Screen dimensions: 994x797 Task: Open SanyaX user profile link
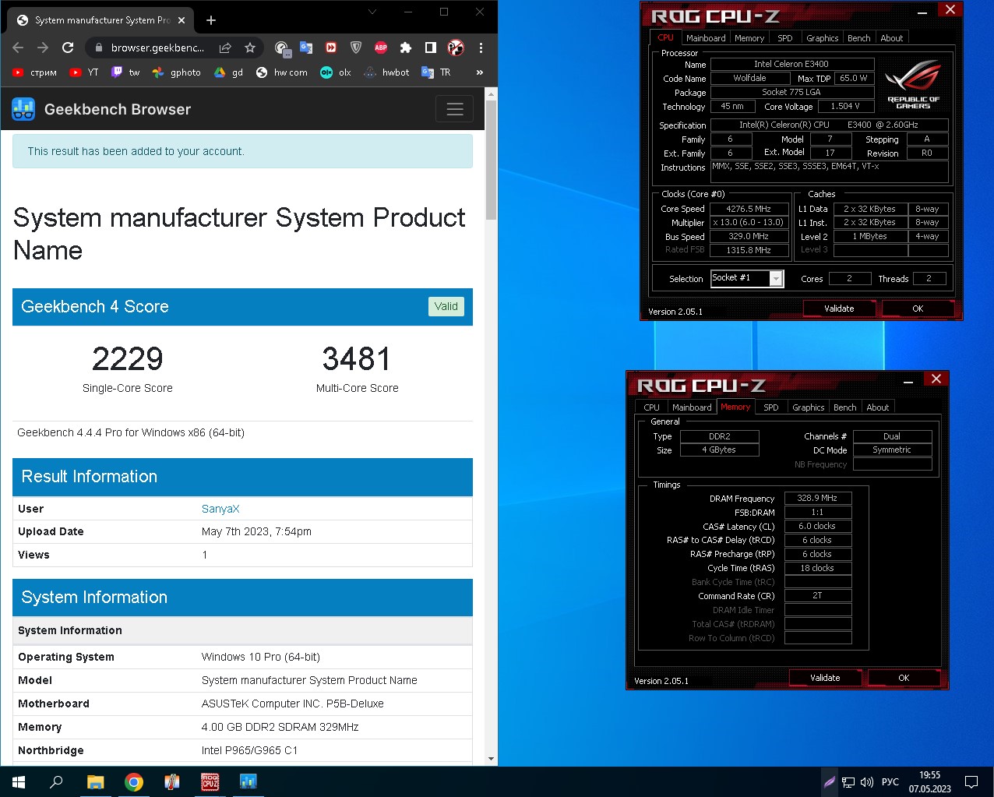click(220, 509)
